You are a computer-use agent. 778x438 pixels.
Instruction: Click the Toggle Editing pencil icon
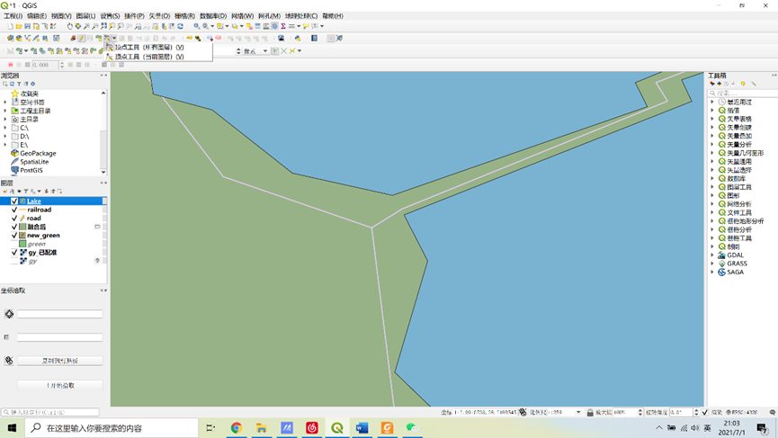(x=82, y=38)
